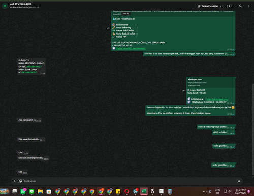Open the Windows search landscape widget in taskbar
This screenshot has width=254, height=196.
coord(5,191)
